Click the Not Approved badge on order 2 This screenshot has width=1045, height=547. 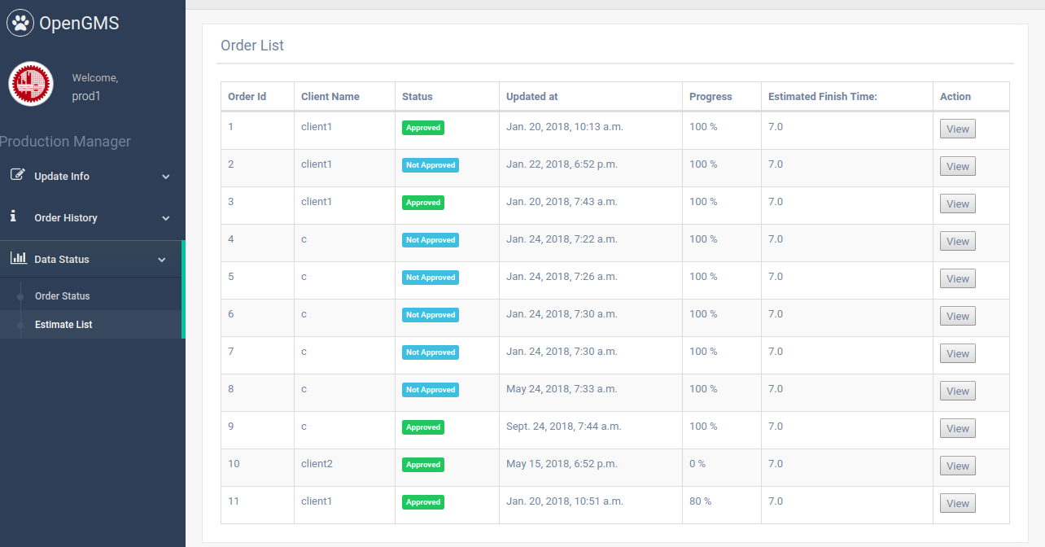[431, 165]
